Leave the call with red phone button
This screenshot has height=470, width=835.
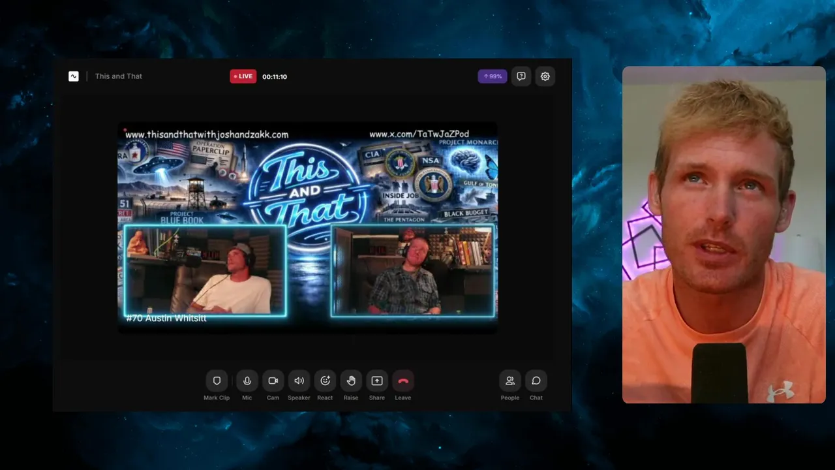403,381
